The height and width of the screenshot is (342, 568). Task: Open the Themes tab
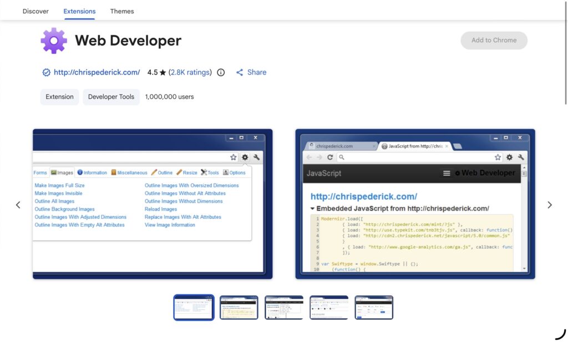click(x=121, y=11)
